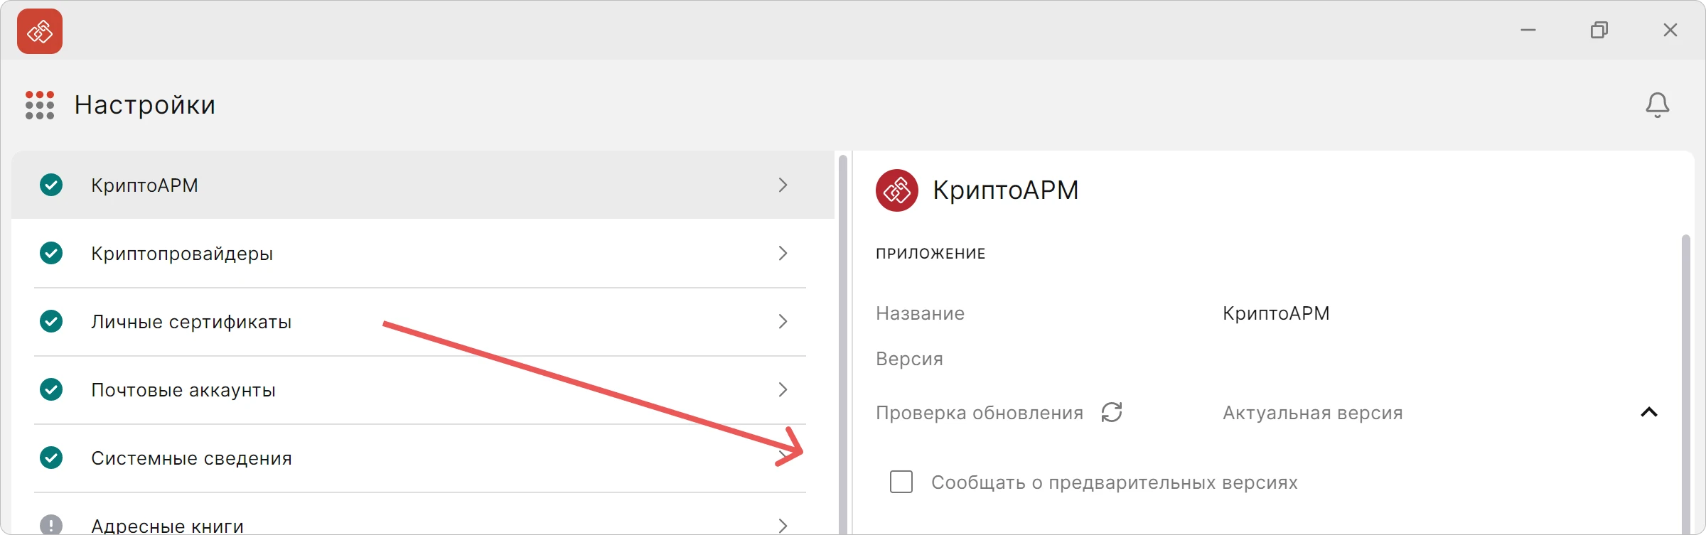Open Личные сертификаты row chevron
Screen dimensions: 1706x535
[x=783, y=321]
